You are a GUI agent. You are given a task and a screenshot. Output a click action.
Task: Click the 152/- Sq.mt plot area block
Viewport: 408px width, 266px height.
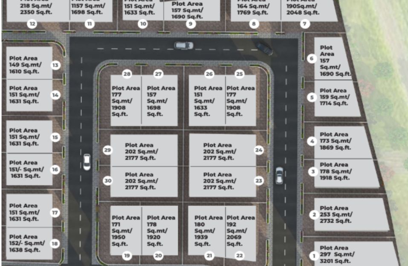tap(29, 243)
